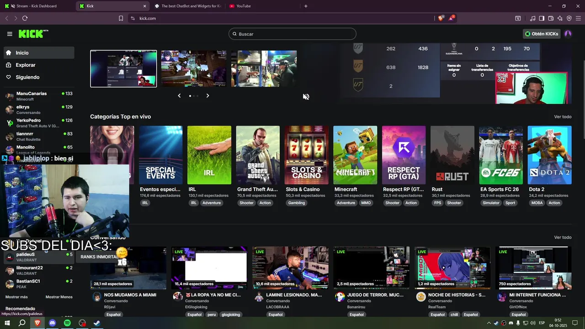585x329 pixels.
Task: Open the Rust category card
Action: point(452,155)
